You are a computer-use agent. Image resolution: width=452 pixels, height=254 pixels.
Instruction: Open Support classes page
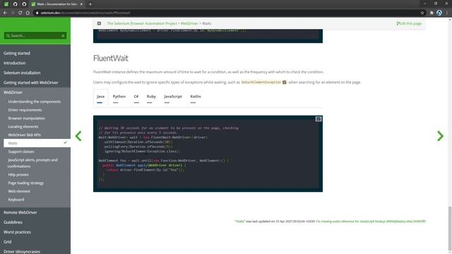coord(21,152)
